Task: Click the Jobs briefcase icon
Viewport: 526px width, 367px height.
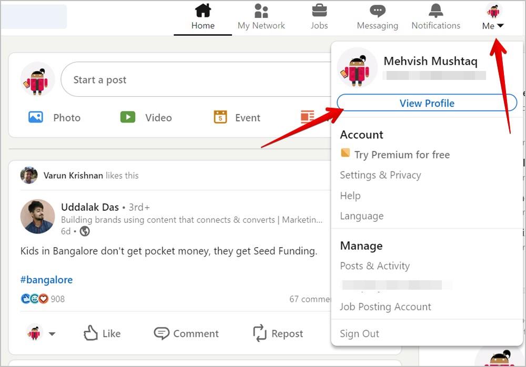Action: 319,11
